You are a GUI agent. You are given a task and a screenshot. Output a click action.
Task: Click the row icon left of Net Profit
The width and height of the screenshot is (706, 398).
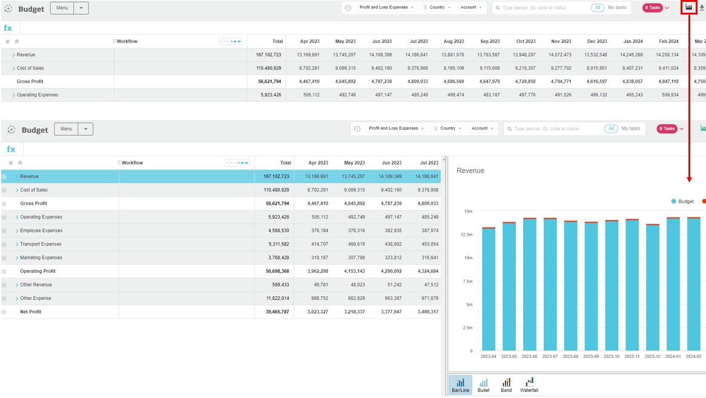coord(4,312)
